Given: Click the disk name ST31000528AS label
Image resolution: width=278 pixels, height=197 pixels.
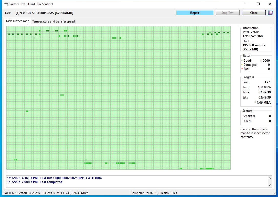Looking at the screenshot, I should pos(52,13).
